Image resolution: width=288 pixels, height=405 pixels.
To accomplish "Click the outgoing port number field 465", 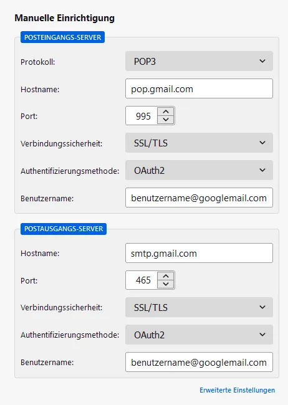I will tap(142, 280).
